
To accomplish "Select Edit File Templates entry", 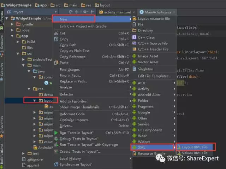I will tap(153, 76).
